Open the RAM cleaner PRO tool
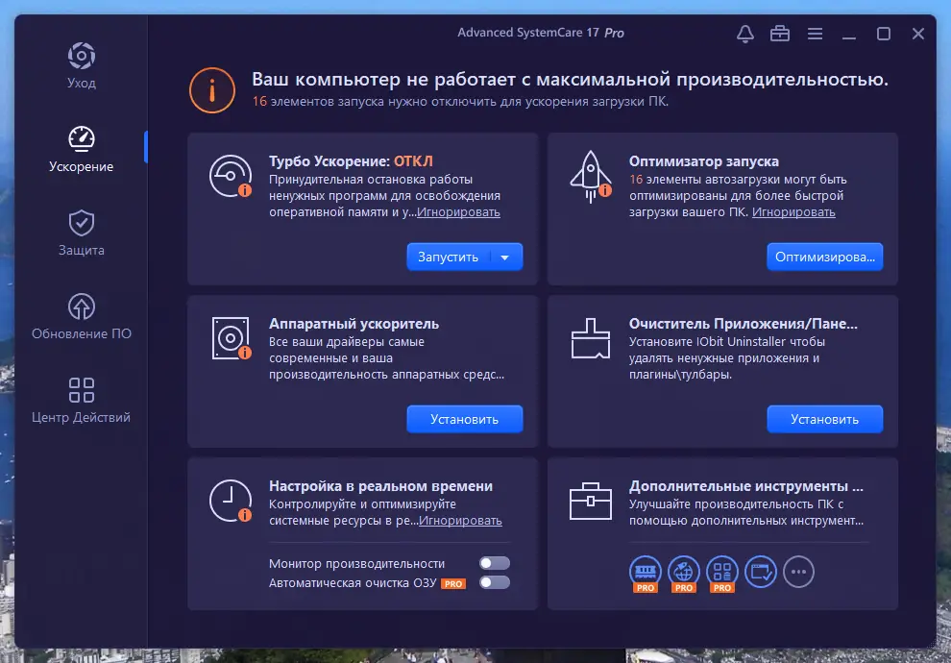The height and width of the screenshot is (663, 951). (x=646, y=571)
